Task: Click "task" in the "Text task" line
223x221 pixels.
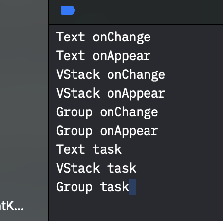Action: (x=107, y=149)
